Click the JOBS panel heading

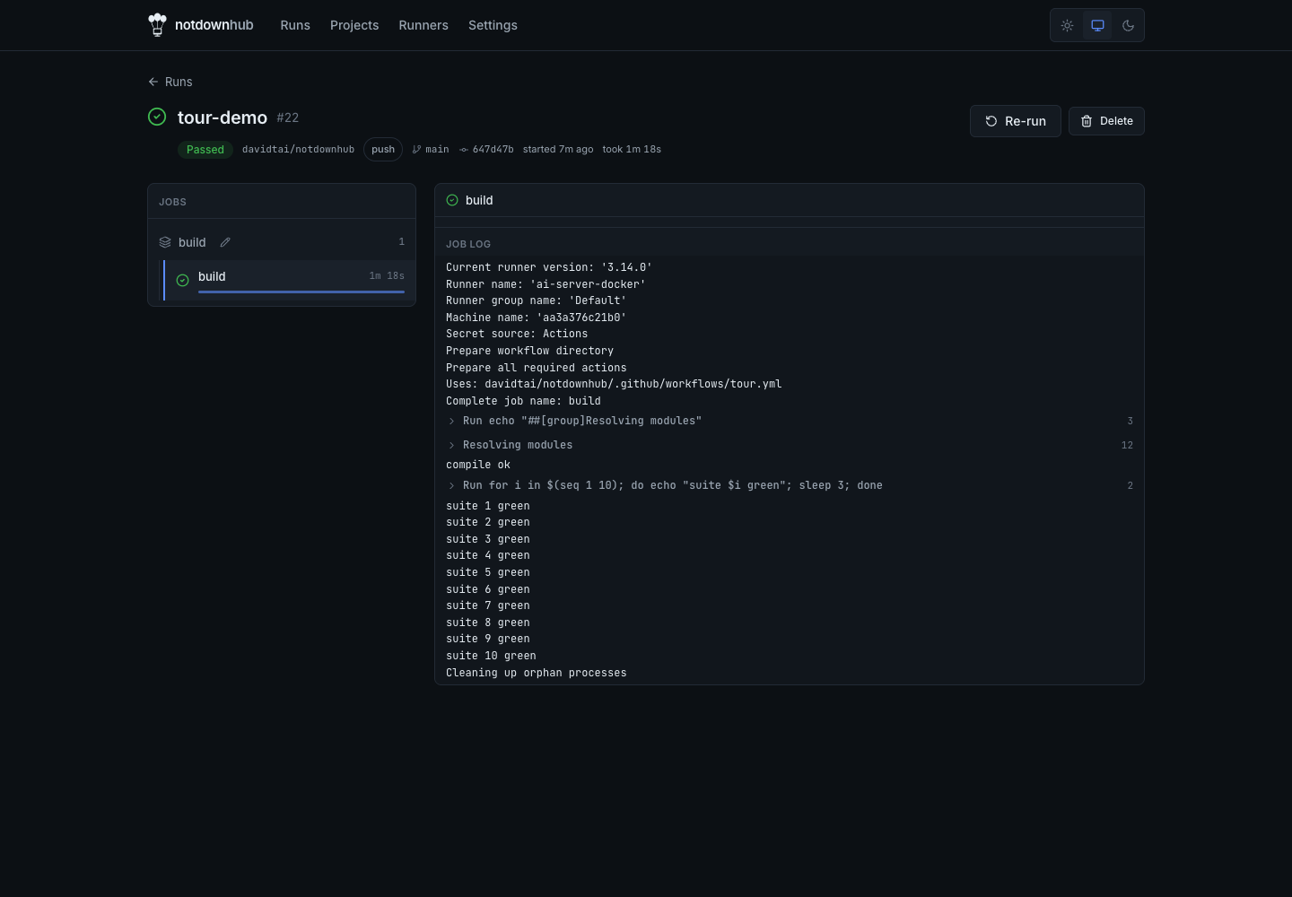click(x=173, y=202)
